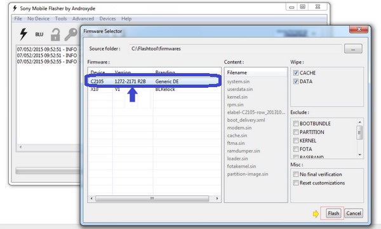Image resolution: width=381 pixels, height=229 pixels.
Task: Click fotakernel.sin in the content list
Action: pyautogui.click(x=241, y=166)
